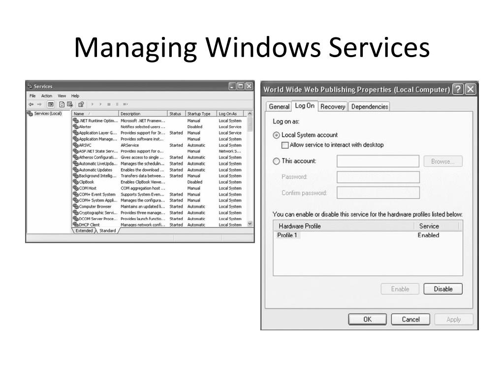Click the gear icon next to Automatic Updates
The image size is (504, 378).
(76, 170)
